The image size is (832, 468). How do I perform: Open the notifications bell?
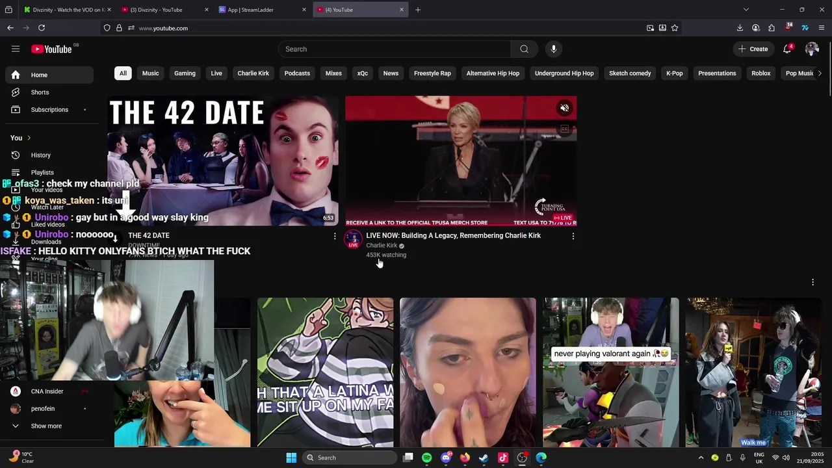click(x=787, y=49)
